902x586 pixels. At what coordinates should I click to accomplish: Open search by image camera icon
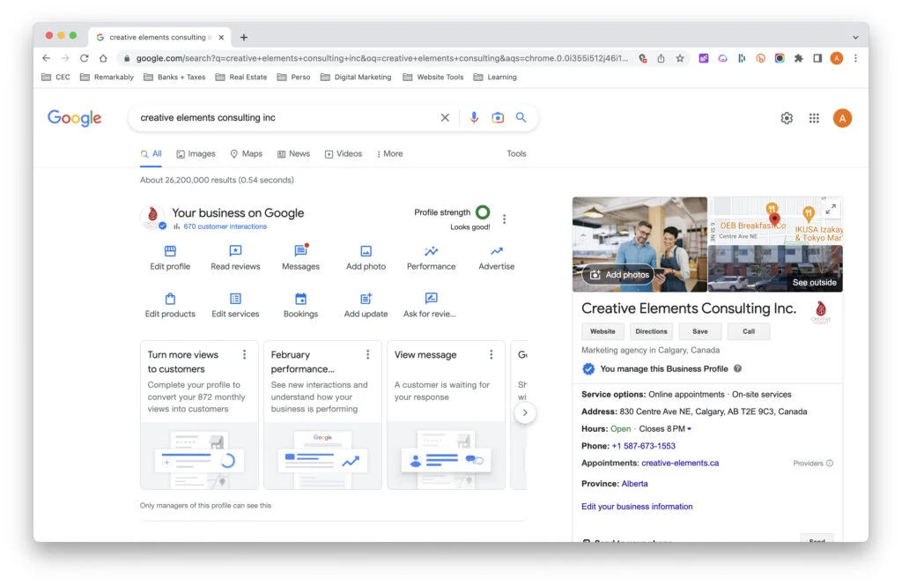point(498,117)
